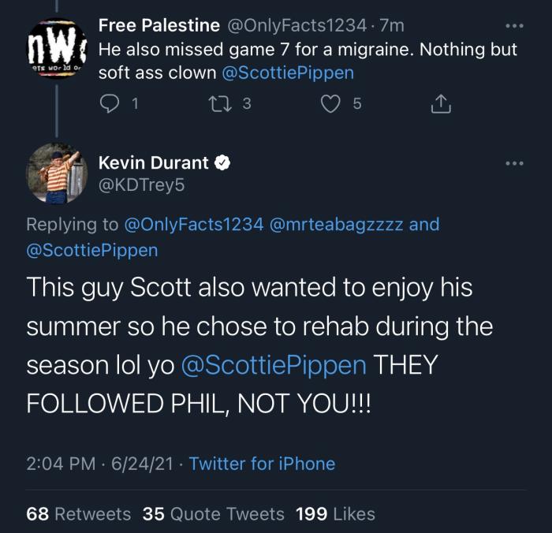Open @ScottiePippen mention in Durant's tweet text
552x533 pixels.
274,367
